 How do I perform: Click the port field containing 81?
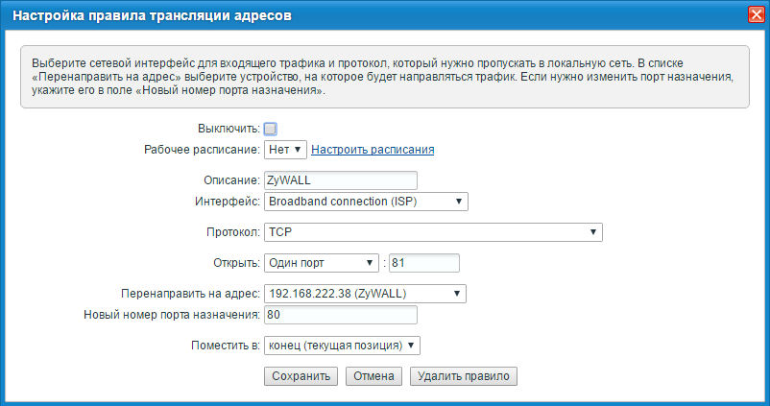tap(423, 263)
